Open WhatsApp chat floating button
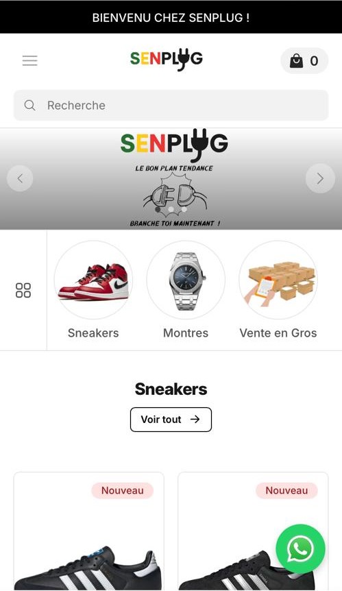342x591 pixels. click(300, 548)
